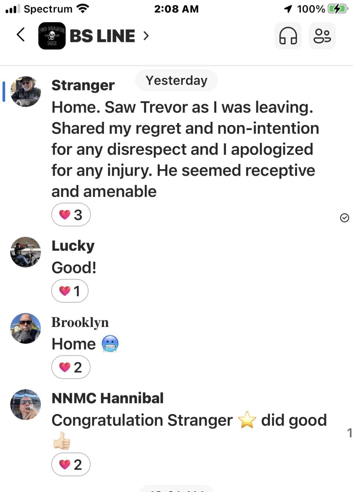The height and width of the screenshot is (492, 353).
Task: Tap the No Name MC group logo
Action: point(52,36)
